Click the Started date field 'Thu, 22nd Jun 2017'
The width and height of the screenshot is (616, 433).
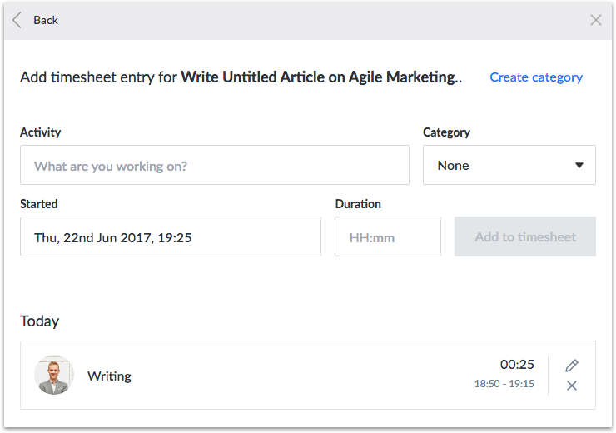pyautogui.click(x=171, y=236)
